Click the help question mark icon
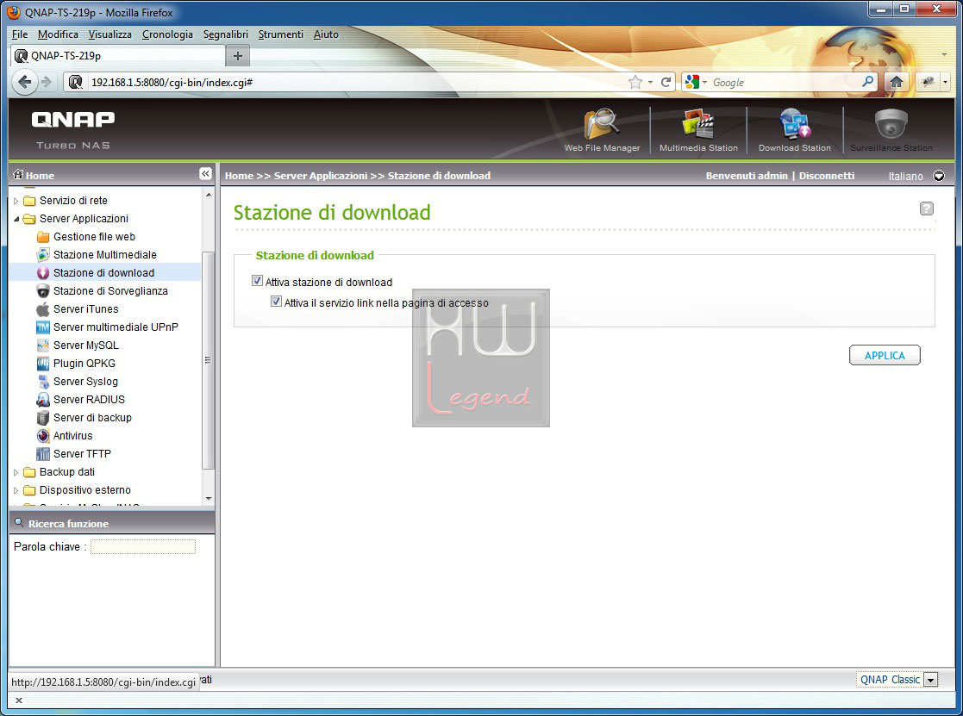Screen dimensions: 963x716 tap(926, 209)
